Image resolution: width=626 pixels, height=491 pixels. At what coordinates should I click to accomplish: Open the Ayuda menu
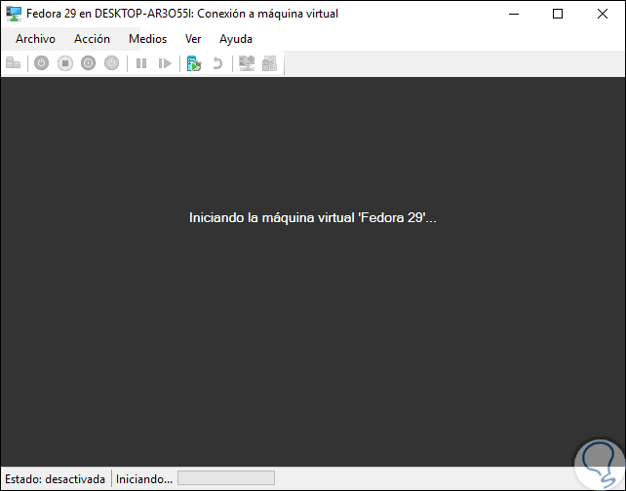(x=236, y=39)
